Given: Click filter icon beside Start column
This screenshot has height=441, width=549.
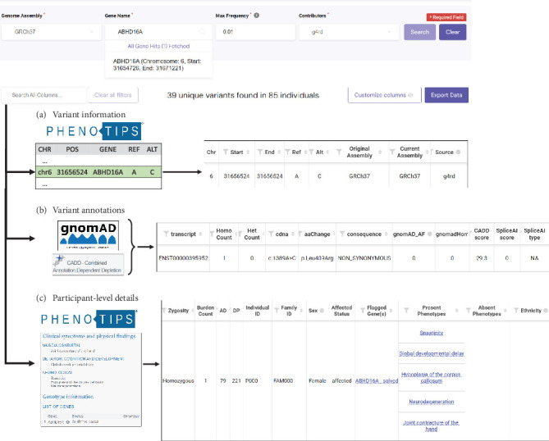Looking at the screenshot, I should [226, 152].
